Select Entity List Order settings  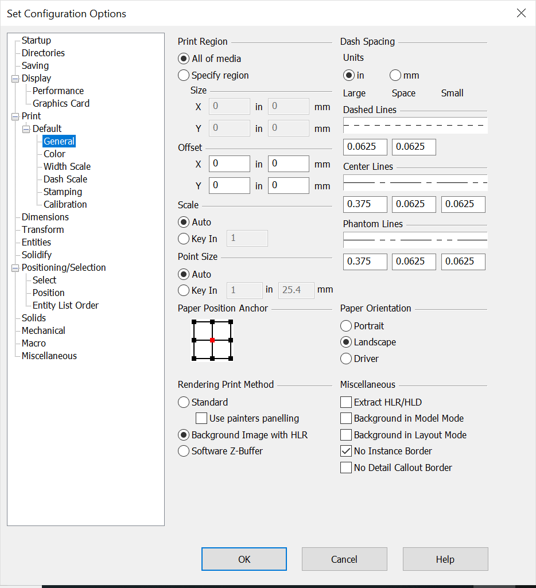coord(65,305)
